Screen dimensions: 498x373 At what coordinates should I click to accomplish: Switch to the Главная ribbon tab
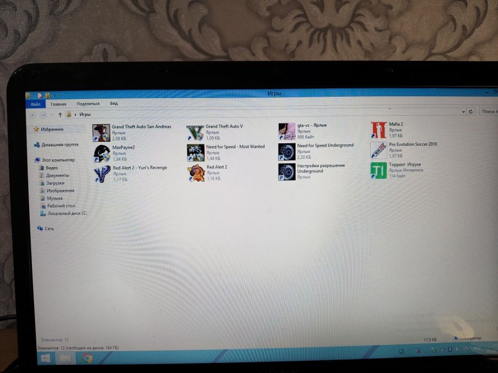pos(58,104)
